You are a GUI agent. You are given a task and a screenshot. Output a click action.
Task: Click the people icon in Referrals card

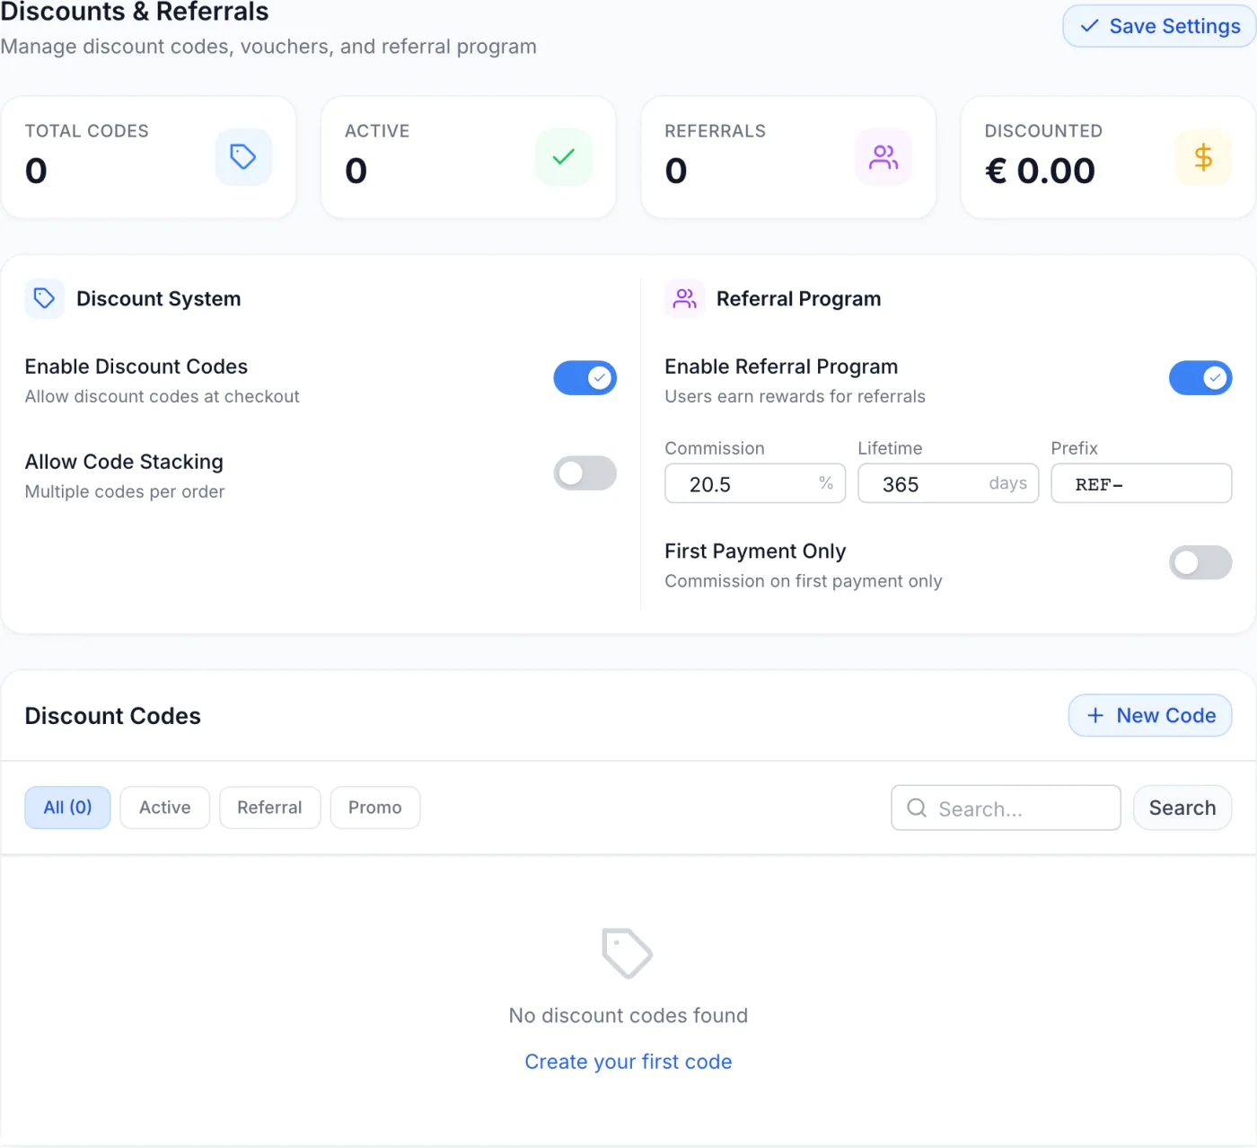pos(883,157)
